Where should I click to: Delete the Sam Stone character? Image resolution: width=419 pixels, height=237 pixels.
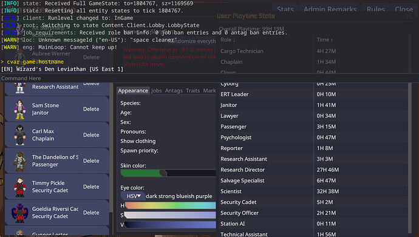pos(91,109)
